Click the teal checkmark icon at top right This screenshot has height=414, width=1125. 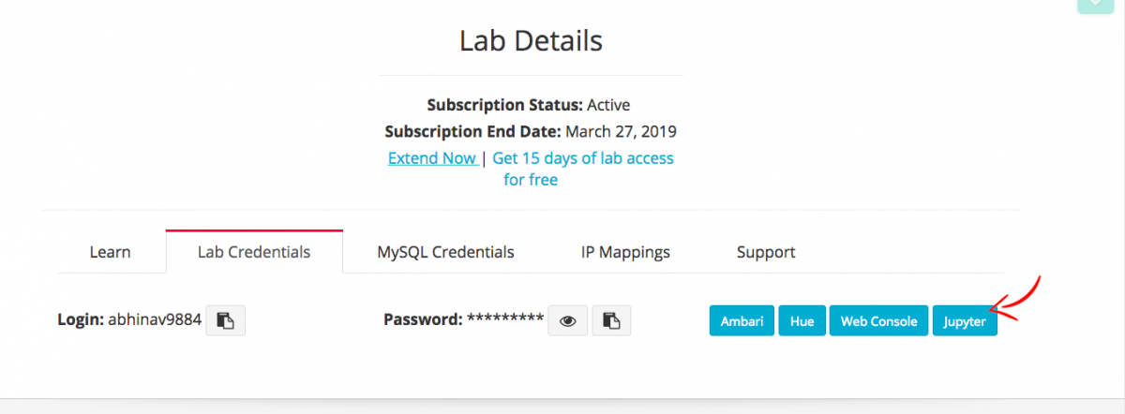point(1095,5)
